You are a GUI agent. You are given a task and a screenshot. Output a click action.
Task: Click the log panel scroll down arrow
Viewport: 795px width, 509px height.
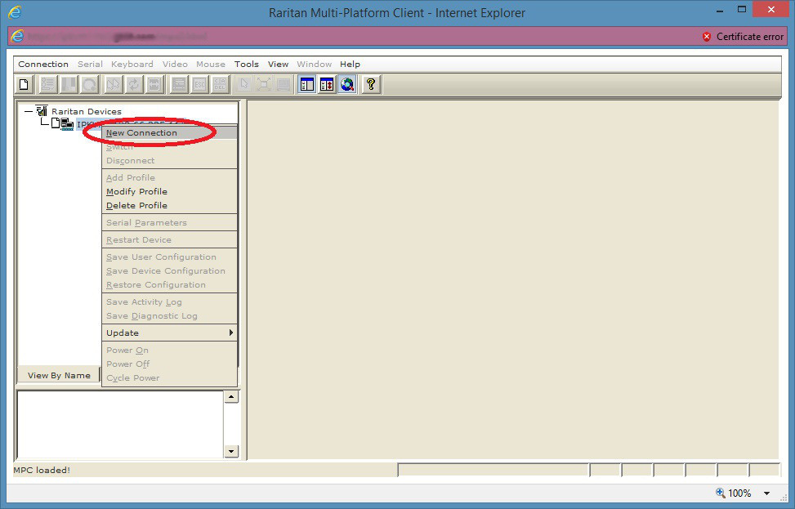[x=231, y=451]
